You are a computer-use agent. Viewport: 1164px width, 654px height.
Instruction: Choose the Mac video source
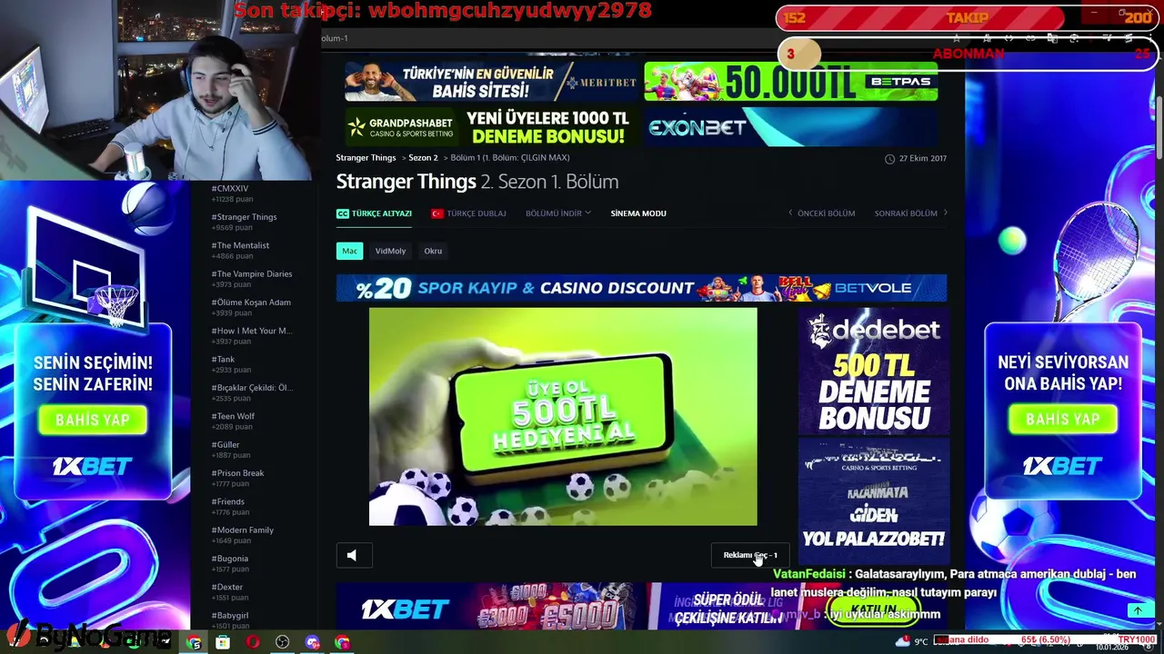(x=349, y=251)
